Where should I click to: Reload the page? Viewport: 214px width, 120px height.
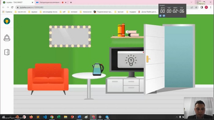click(x=12, y=7)
